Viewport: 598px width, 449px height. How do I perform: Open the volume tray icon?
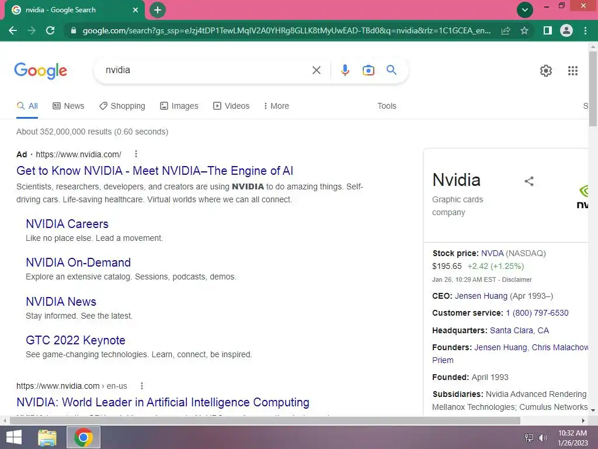click(543, 438)
